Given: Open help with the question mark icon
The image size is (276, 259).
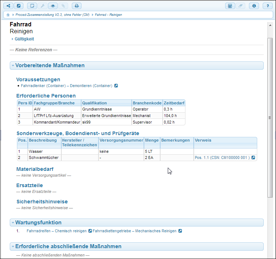Looking at the screenshot, I should tap(268, 6).
